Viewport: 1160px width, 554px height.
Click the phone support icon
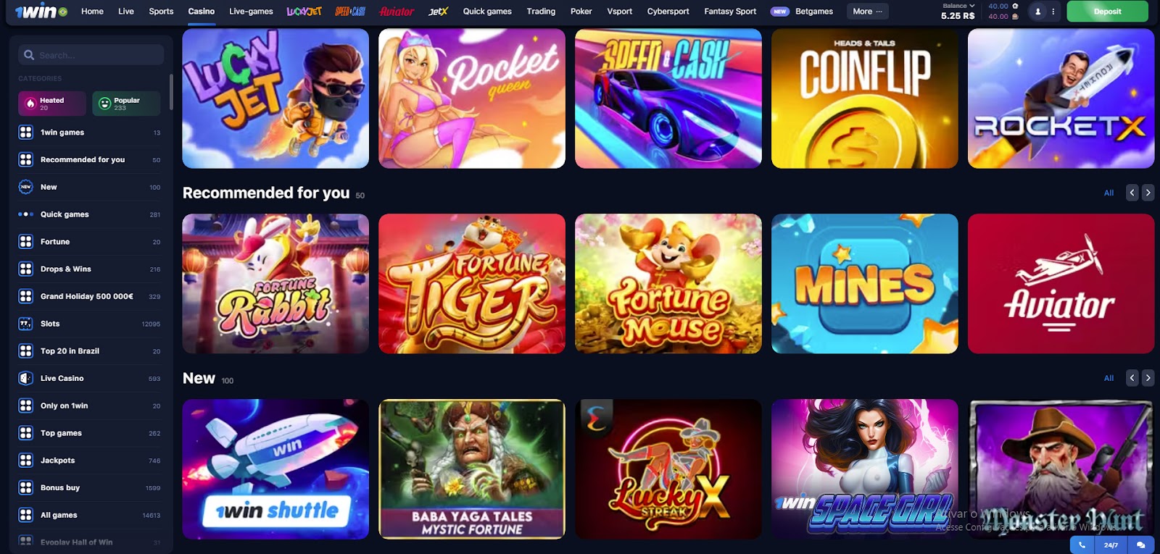(x=1082, y=545)
